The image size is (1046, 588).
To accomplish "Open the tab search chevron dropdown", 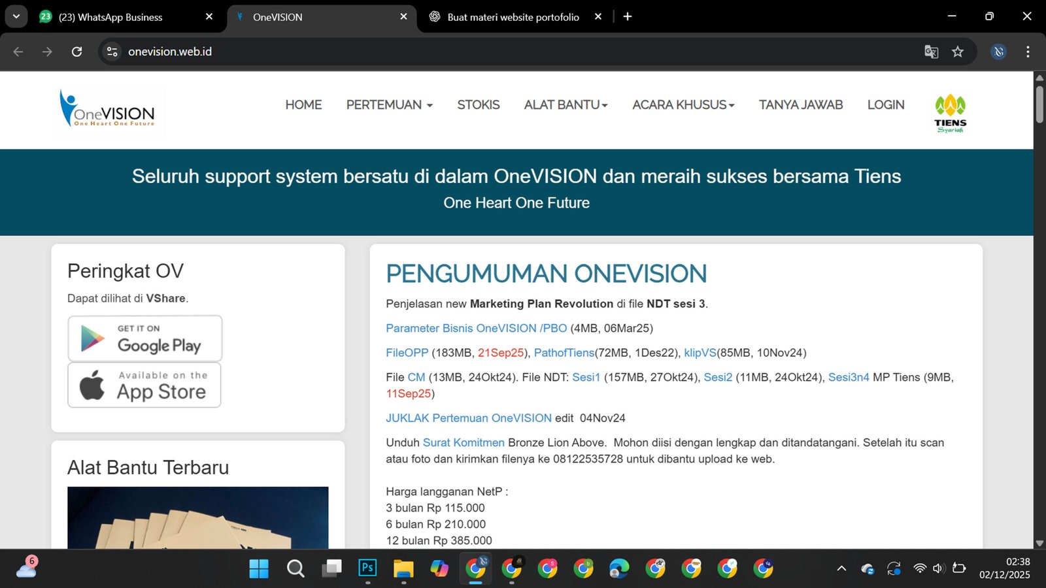I will (16, 16).
